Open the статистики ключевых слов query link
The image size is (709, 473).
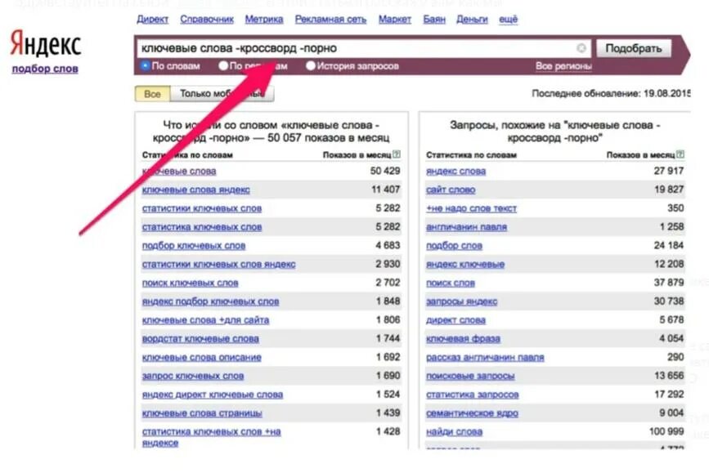click(202, 208)
